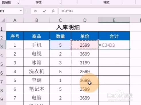
Task: Select the 手机 product cell
Action: click(x=36, y=45)
